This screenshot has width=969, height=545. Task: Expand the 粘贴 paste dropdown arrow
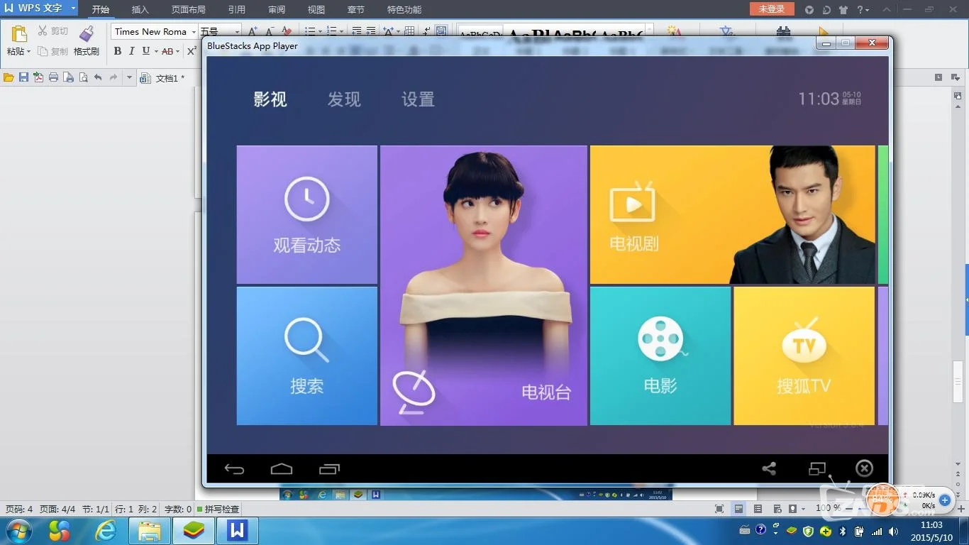tap(28, 52)
